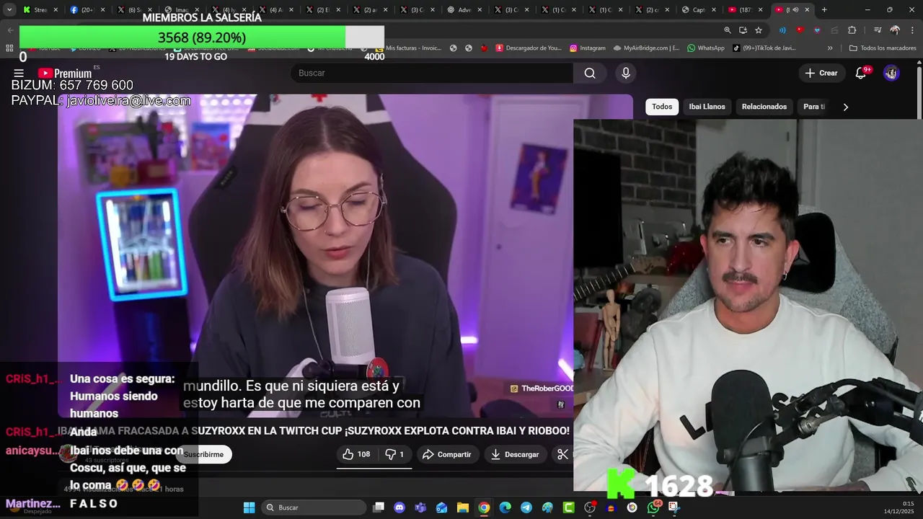This screenshot has height=519, width=923.
Task: Open the Instagram bookmark
Action: pyautogui.click(x=588, y=48)
